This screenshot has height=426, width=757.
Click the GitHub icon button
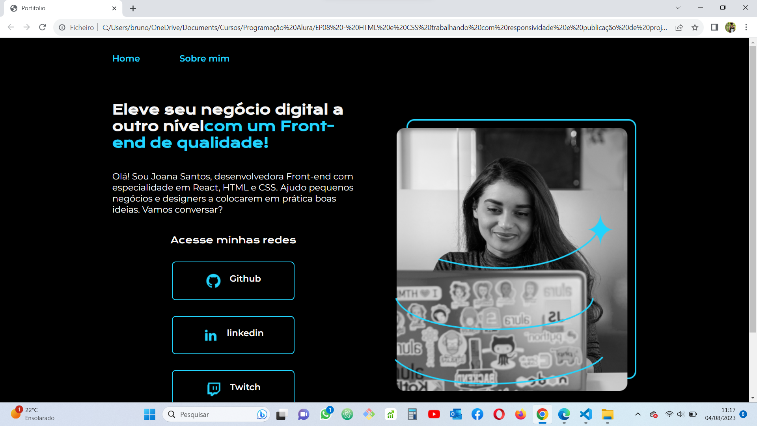(213, 280)
